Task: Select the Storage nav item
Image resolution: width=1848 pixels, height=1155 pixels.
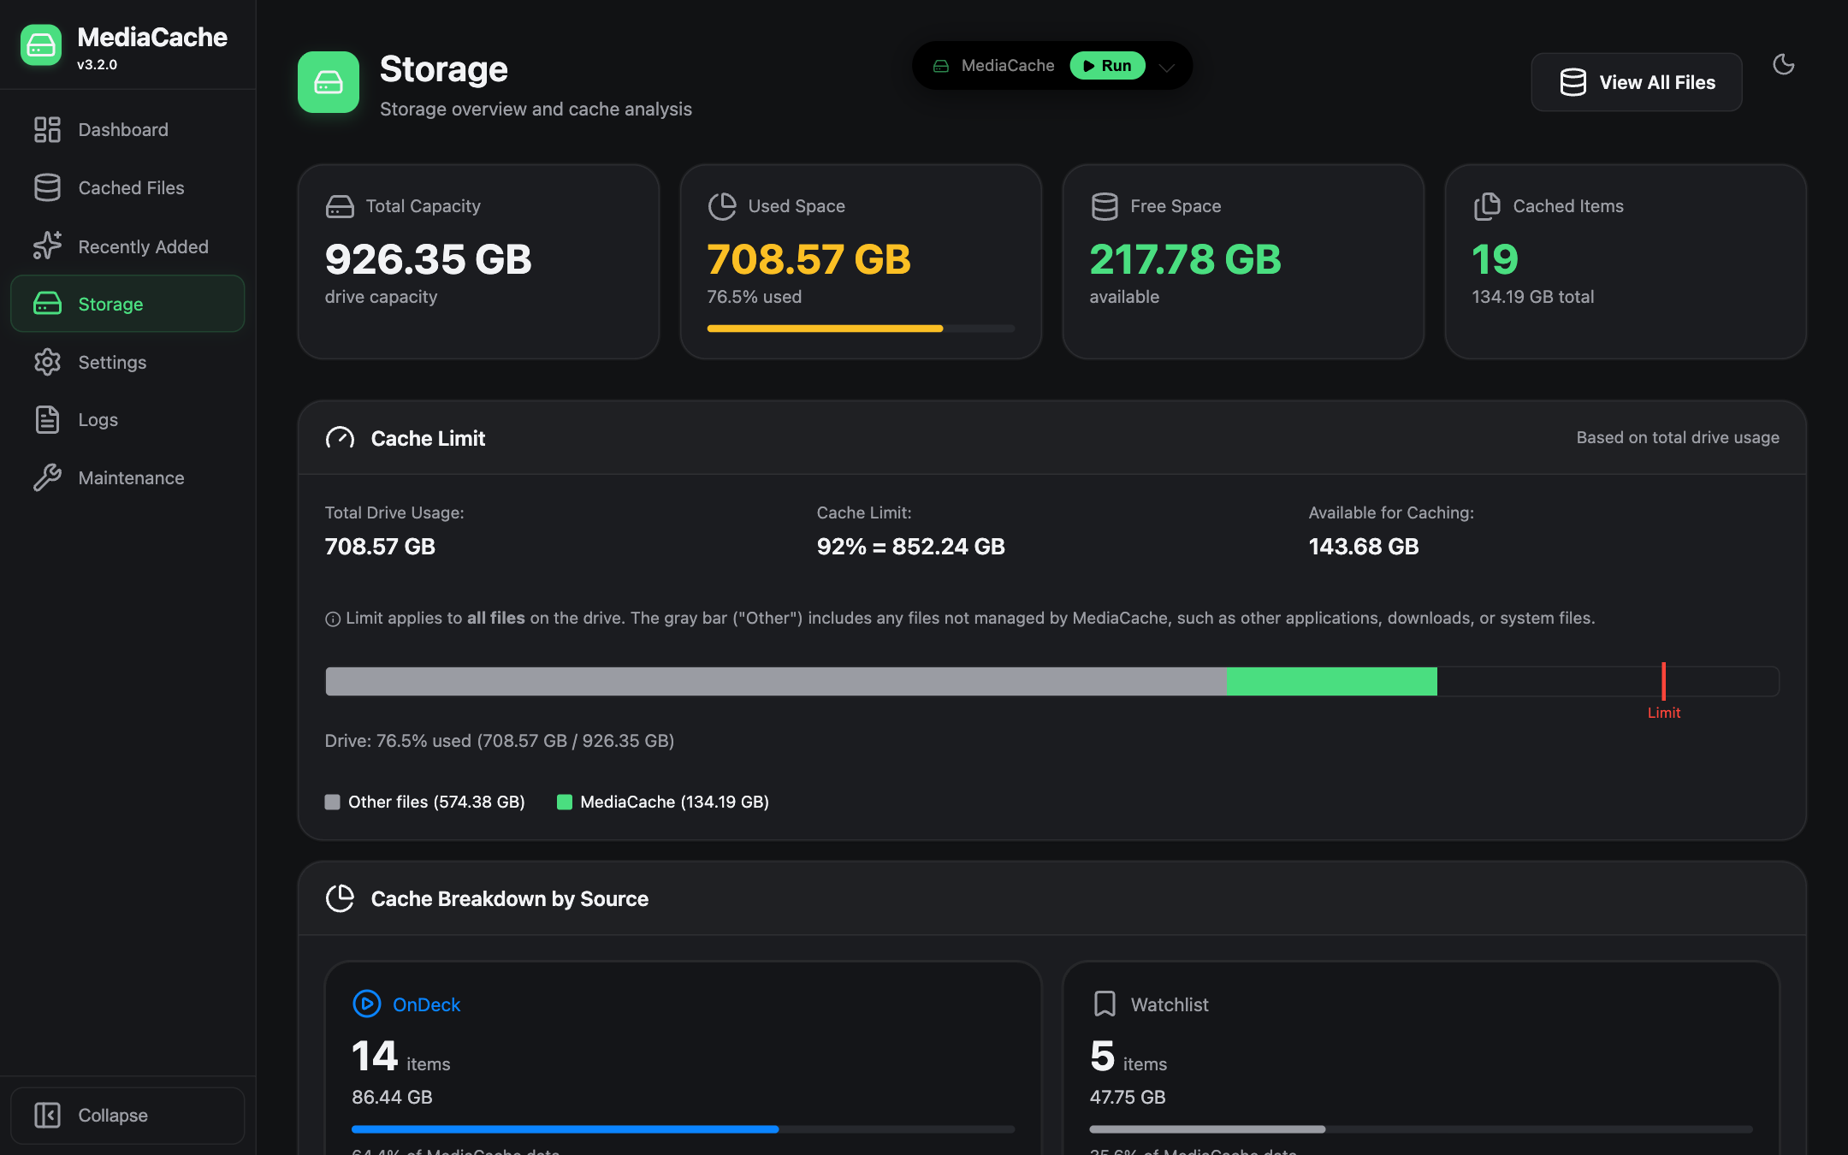Action: 127,304
